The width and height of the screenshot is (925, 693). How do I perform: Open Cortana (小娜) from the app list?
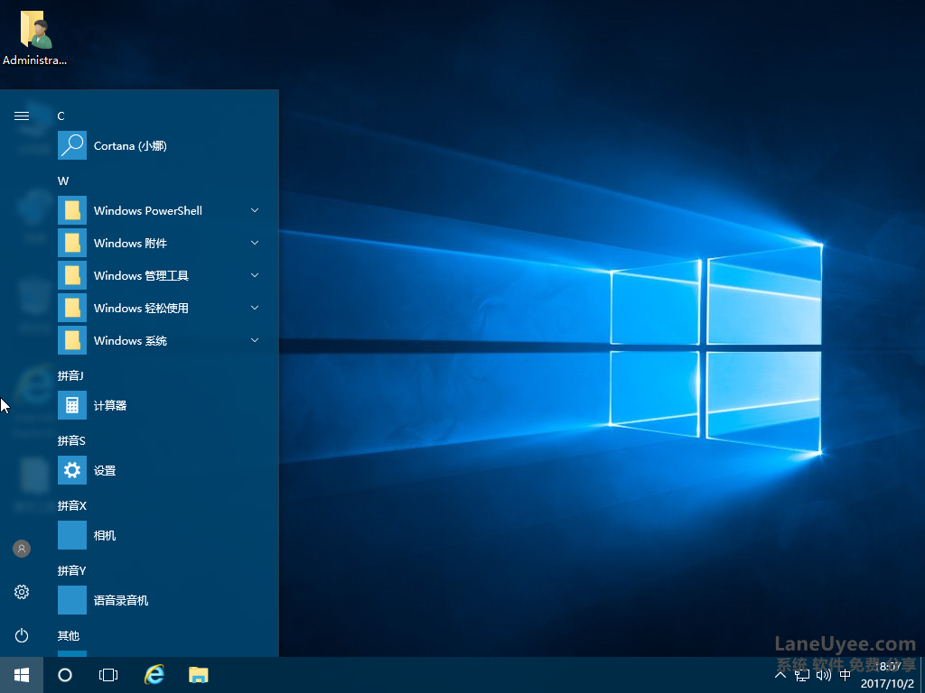pos(161,145)
